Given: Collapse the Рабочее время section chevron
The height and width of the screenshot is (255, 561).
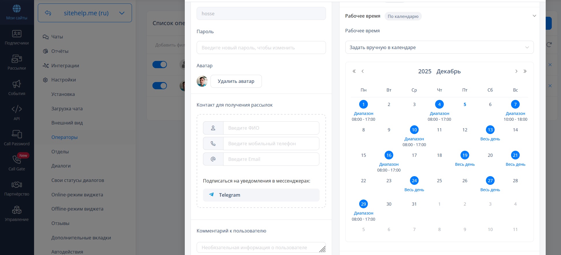Looking at the screenshot, I should point(534,16).
